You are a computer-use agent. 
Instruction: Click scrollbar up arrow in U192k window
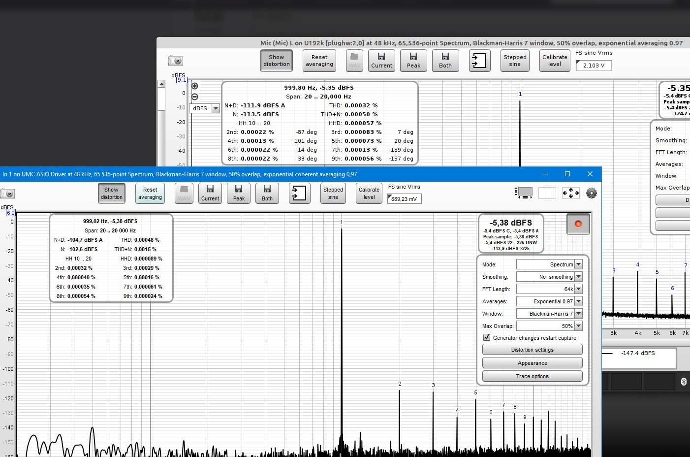[161, 84]
